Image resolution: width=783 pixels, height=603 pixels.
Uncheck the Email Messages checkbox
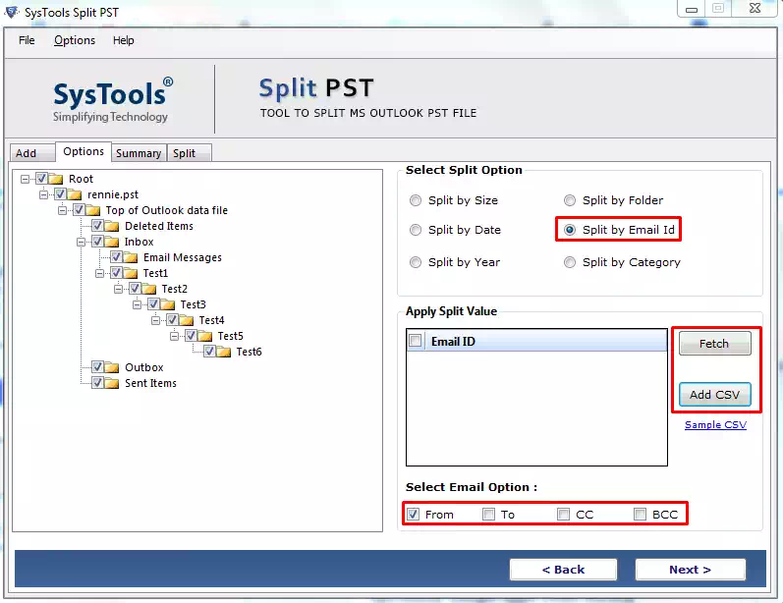click(116, 256)
